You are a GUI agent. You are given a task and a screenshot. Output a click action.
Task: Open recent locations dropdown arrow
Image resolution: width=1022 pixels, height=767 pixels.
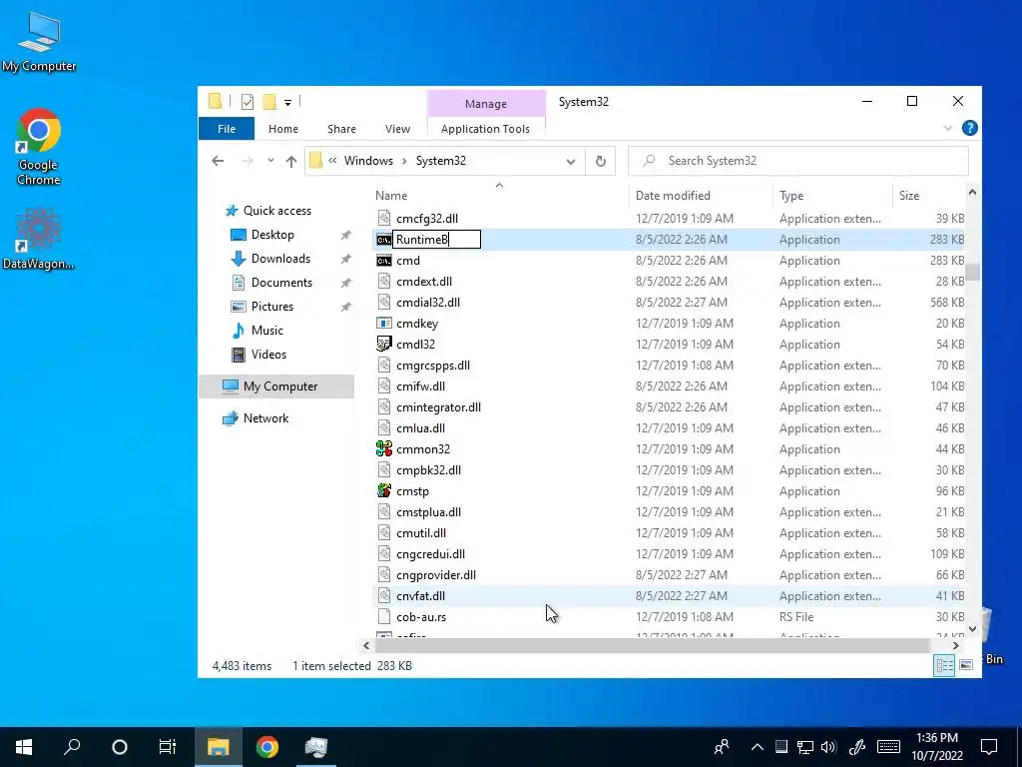click(270, 161)
